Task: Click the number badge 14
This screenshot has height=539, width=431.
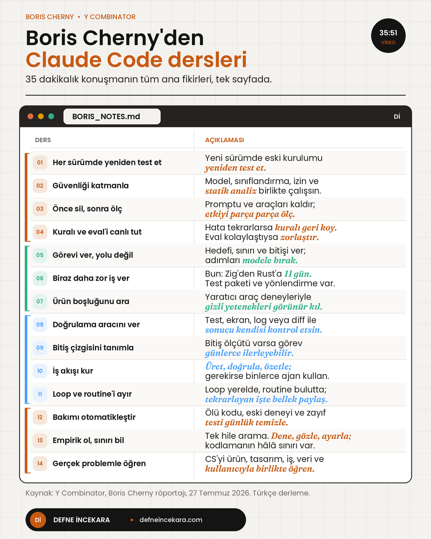Action: 40,464
